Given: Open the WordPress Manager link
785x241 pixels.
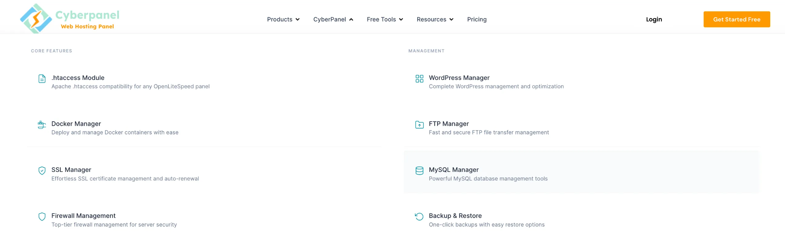Looking at the screenshot, I should point(459,78).
